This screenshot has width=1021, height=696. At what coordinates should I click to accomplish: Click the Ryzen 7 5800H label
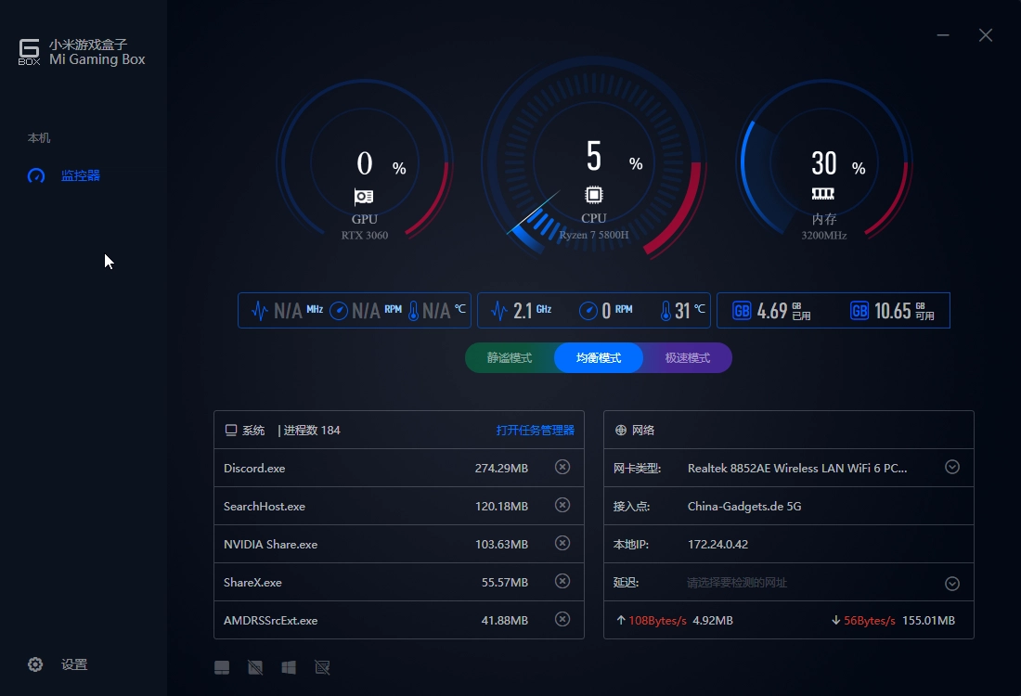pyautogui.click(x=594, y=235)
